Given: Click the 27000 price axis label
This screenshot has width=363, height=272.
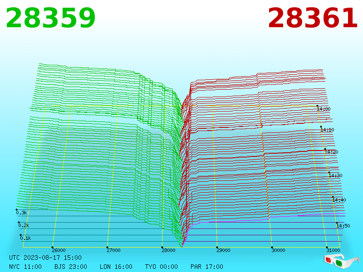Looking at the screenshot, I should (113, 250).
